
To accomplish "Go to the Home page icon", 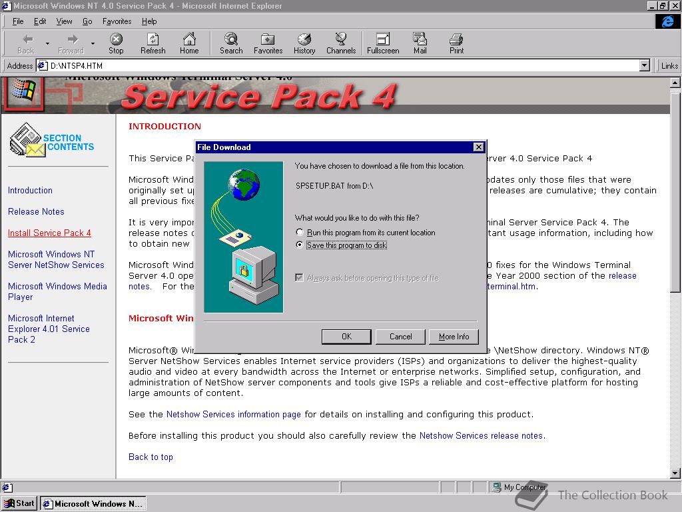I will 189,43.
